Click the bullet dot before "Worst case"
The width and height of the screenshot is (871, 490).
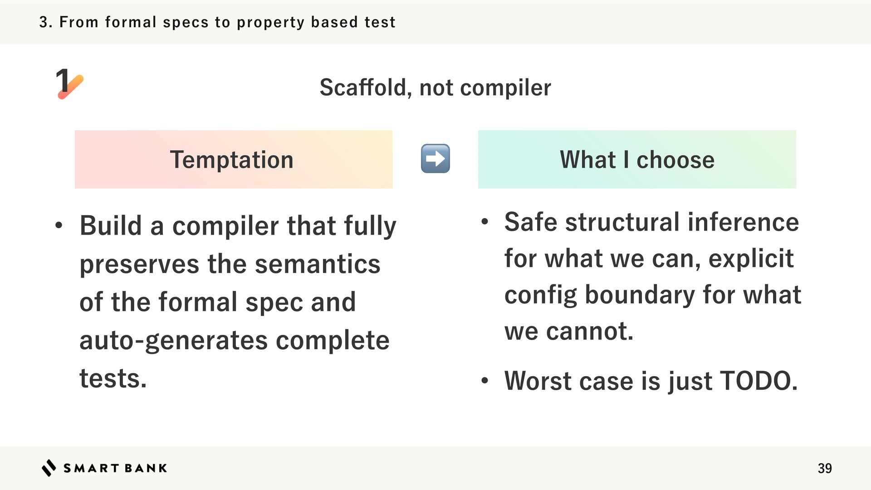484,381
